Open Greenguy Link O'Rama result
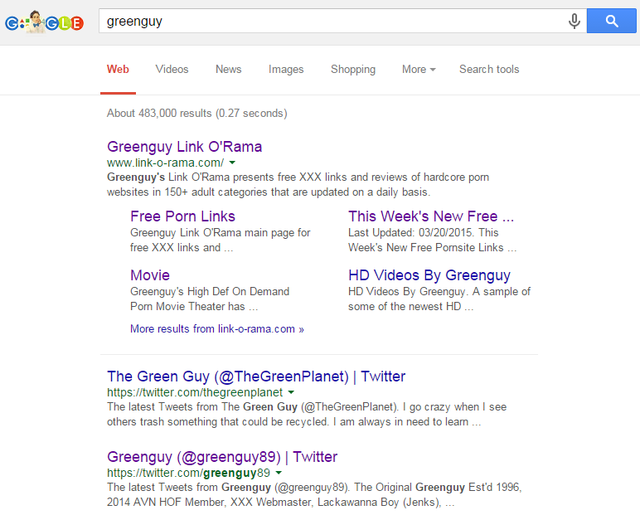 [x=185, y=147]
